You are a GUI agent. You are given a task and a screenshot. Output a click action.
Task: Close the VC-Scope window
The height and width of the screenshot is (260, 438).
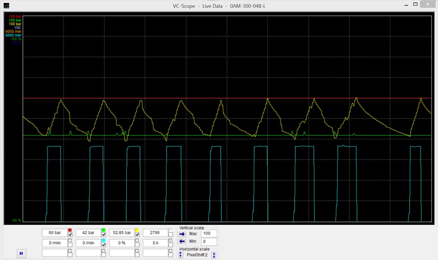tap(428, 4)
